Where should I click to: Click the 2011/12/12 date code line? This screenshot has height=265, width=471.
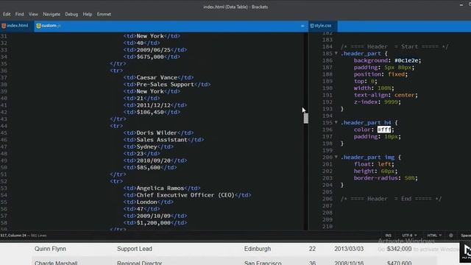tap(155, 105)
